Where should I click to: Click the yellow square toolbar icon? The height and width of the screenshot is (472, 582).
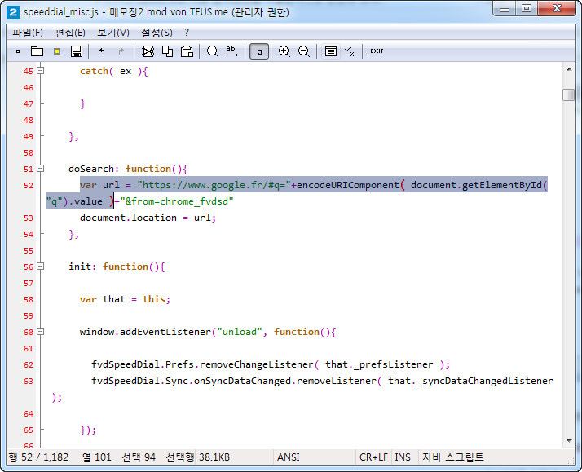point(57,51)
